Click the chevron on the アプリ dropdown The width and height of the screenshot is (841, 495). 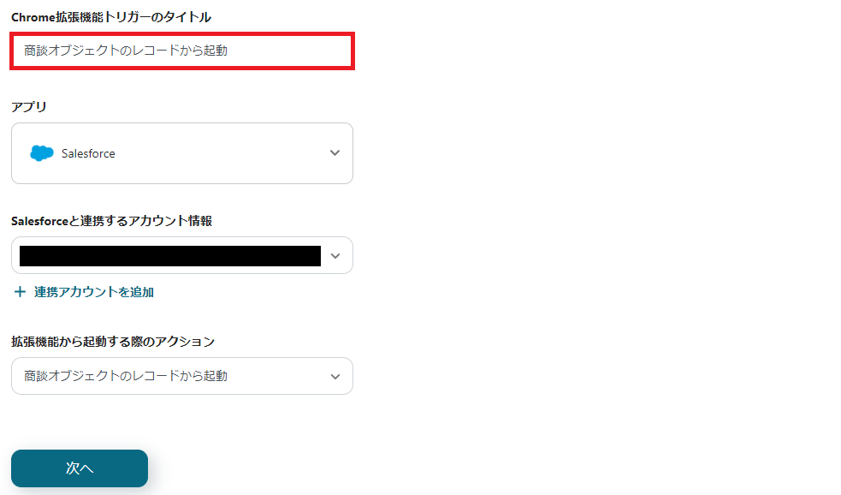[335, 153]
